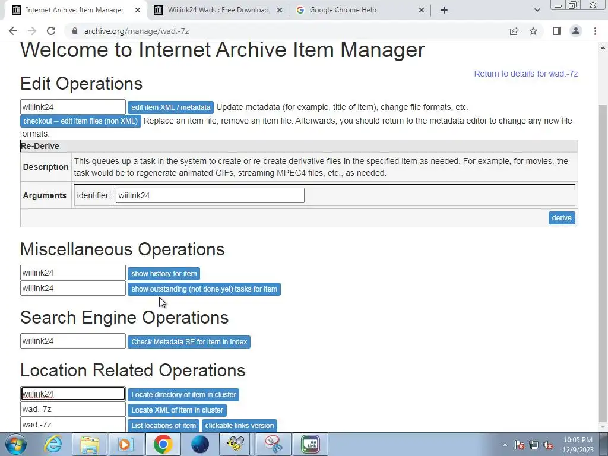
Task: Close the Google Chrome Help tab
Action: click(422, 11)
